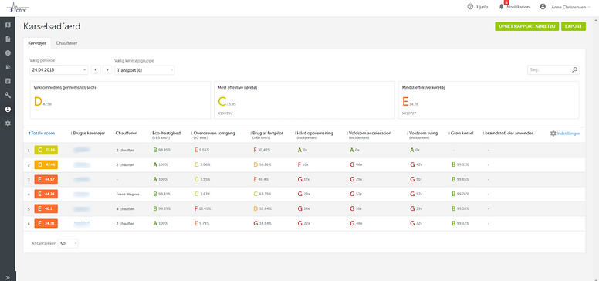Image resolution: width=599 pixels, height=281 pixels.
Task: Click 4 chauffør cell in row 5
Action: [125, 209]
